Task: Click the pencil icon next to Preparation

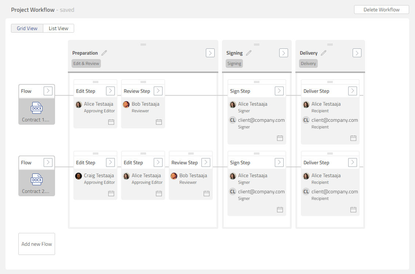Action: 104,53
